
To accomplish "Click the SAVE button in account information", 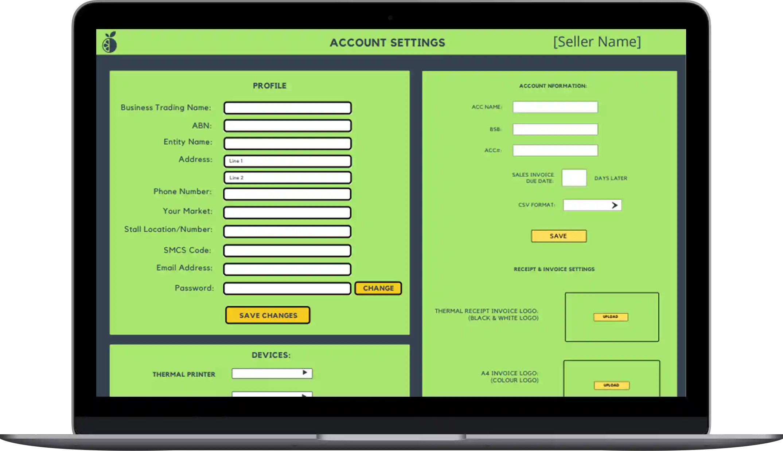I will (559, 235).
